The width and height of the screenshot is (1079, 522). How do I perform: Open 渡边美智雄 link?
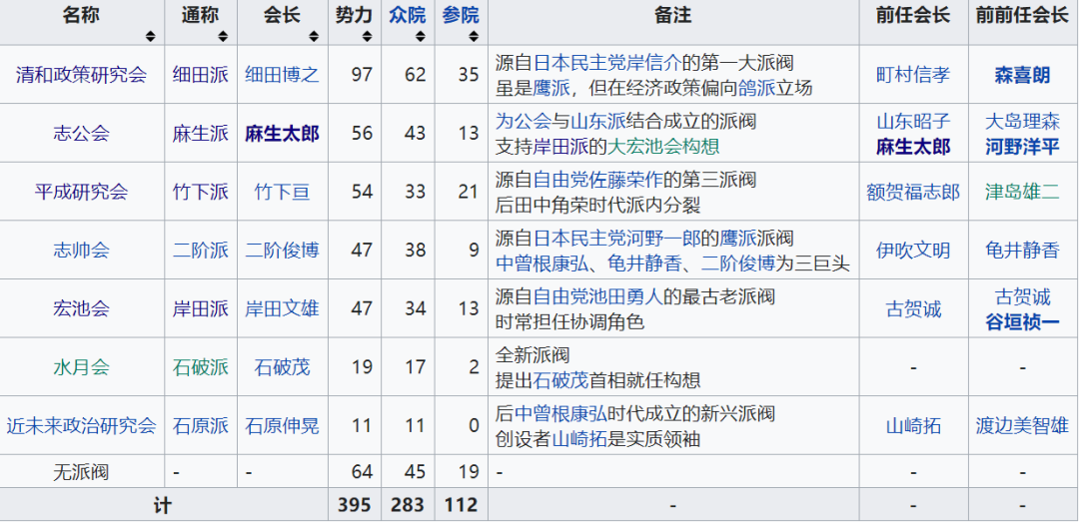pos(1022,425)
